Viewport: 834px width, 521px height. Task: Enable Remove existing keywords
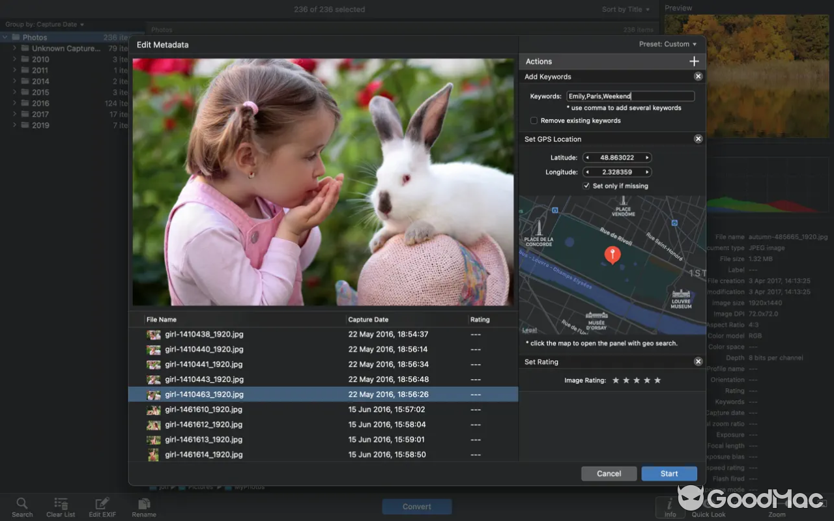534,120
